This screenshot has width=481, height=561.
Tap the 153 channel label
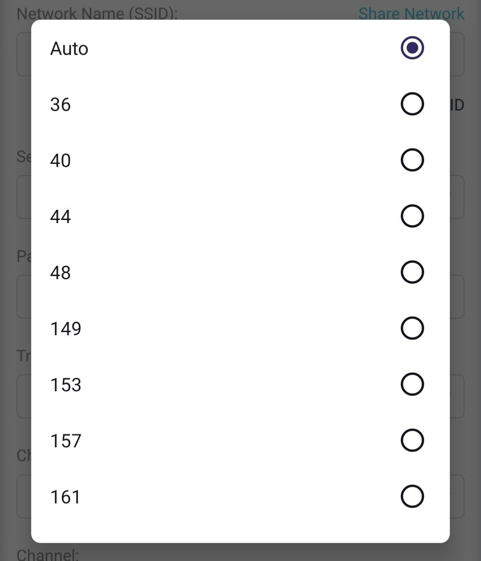click(x=66, y=385)
